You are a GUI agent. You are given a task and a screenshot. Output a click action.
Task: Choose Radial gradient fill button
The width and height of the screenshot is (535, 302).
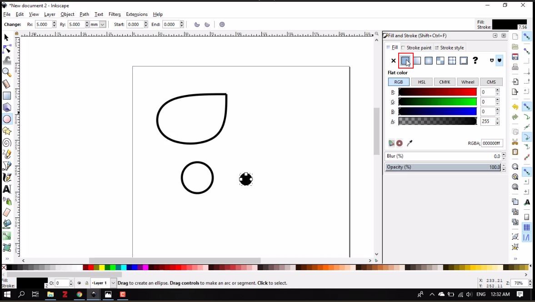click(x=429, y=61)
